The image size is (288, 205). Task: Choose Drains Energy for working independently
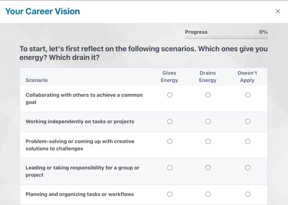208,121
